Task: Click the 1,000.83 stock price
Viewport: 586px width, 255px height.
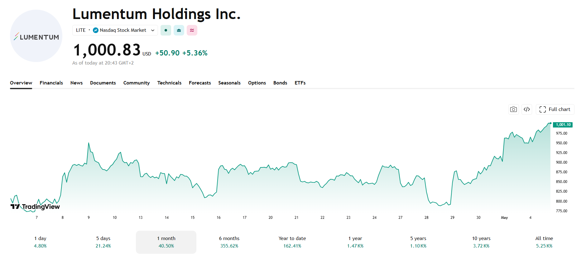Action: click(x=107, y=50)
